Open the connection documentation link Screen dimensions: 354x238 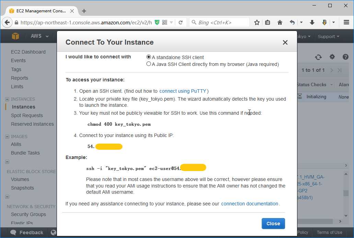click(x=249, y=204)
